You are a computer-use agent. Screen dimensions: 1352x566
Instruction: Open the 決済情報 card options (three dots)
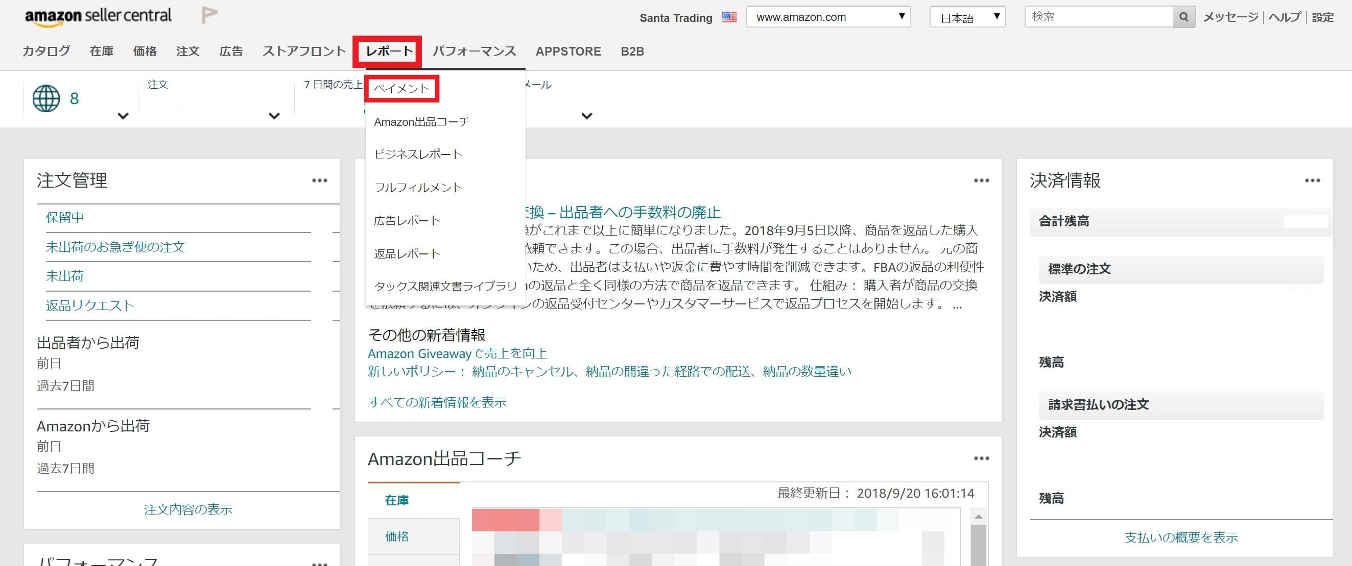pos(1312,181)
